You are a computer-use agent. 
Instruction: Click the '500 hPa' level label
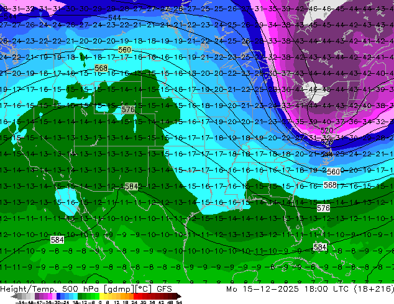[x=81, y=289]
